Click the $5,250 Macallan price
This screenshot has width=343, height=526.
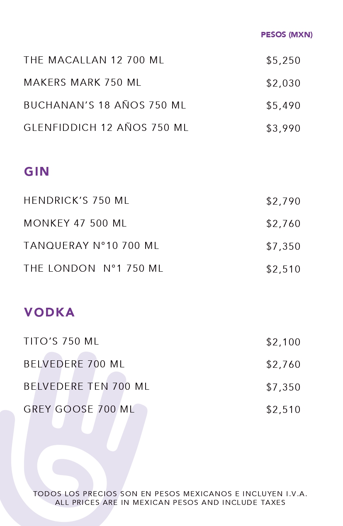pyautogui.click(x=283, y=61)
